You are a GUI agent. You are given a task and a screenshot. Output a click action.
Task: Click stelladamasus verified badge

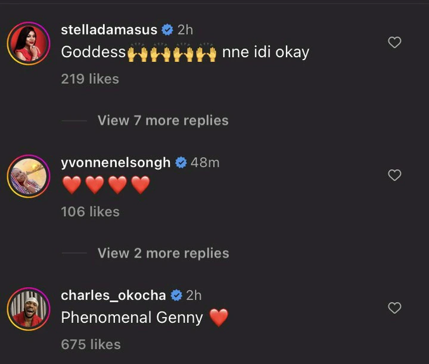pyautogui.click(x=167, y=30)
